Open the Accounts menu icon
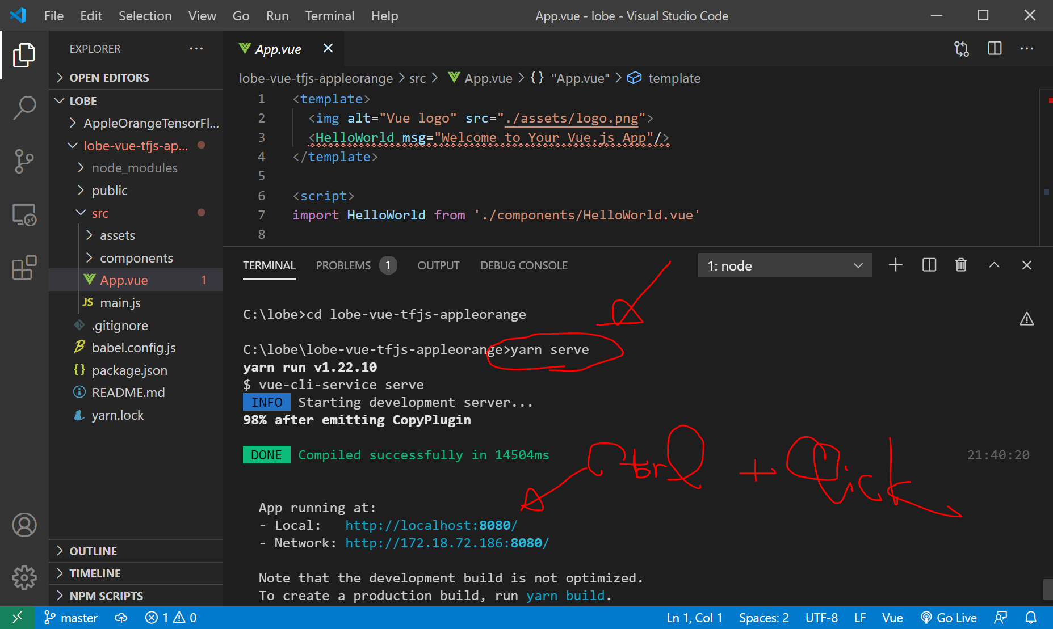This screenshot has height=629, width=1053. [x=24, y=525]
